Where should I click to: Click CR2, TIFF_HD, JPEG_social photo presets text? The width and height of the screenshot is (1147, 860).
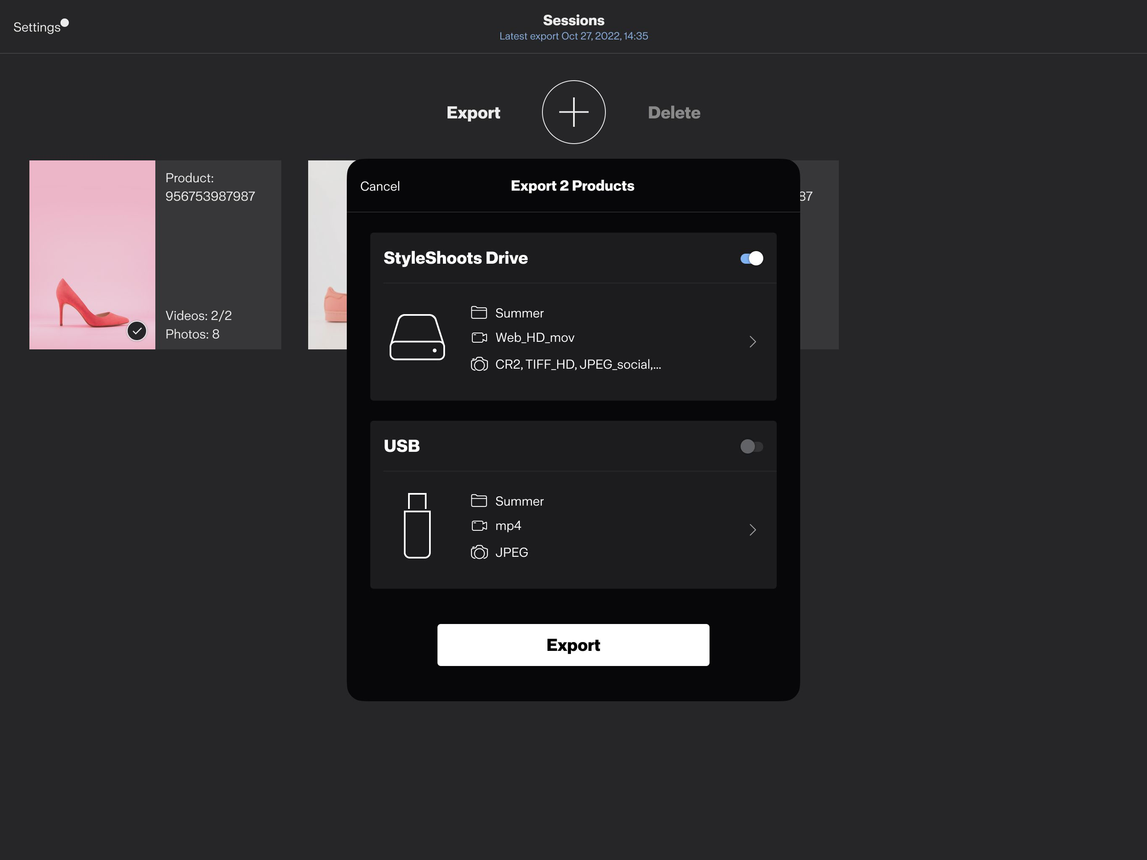578,364
